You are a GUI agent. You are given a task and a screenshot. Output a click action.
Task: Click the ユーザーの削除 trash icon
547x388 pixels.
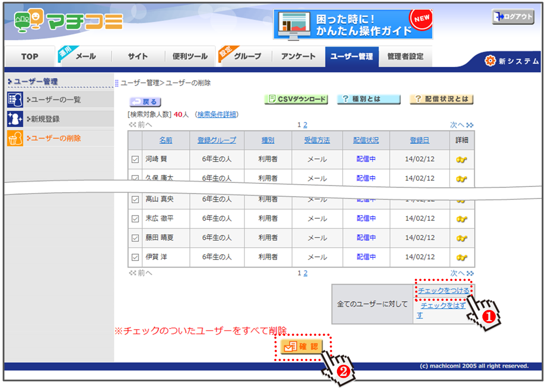click(x=15, y=138)
